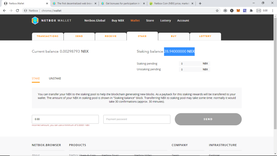Screen dimensions: 277x156
Task: Click the incorrect amount minimum error message
Action: click(x=61, y=125)
